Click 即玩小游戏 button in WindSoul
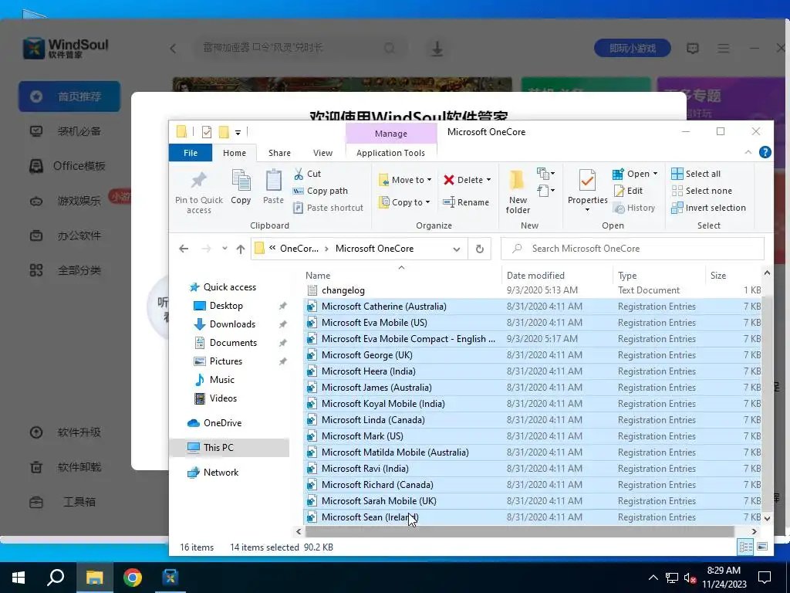This screenshot has height=593, width=790. (x=633, y=49)
